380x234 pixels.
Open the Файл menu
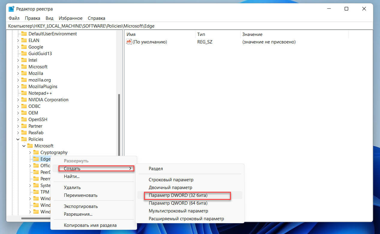click(x=14, y=18)
